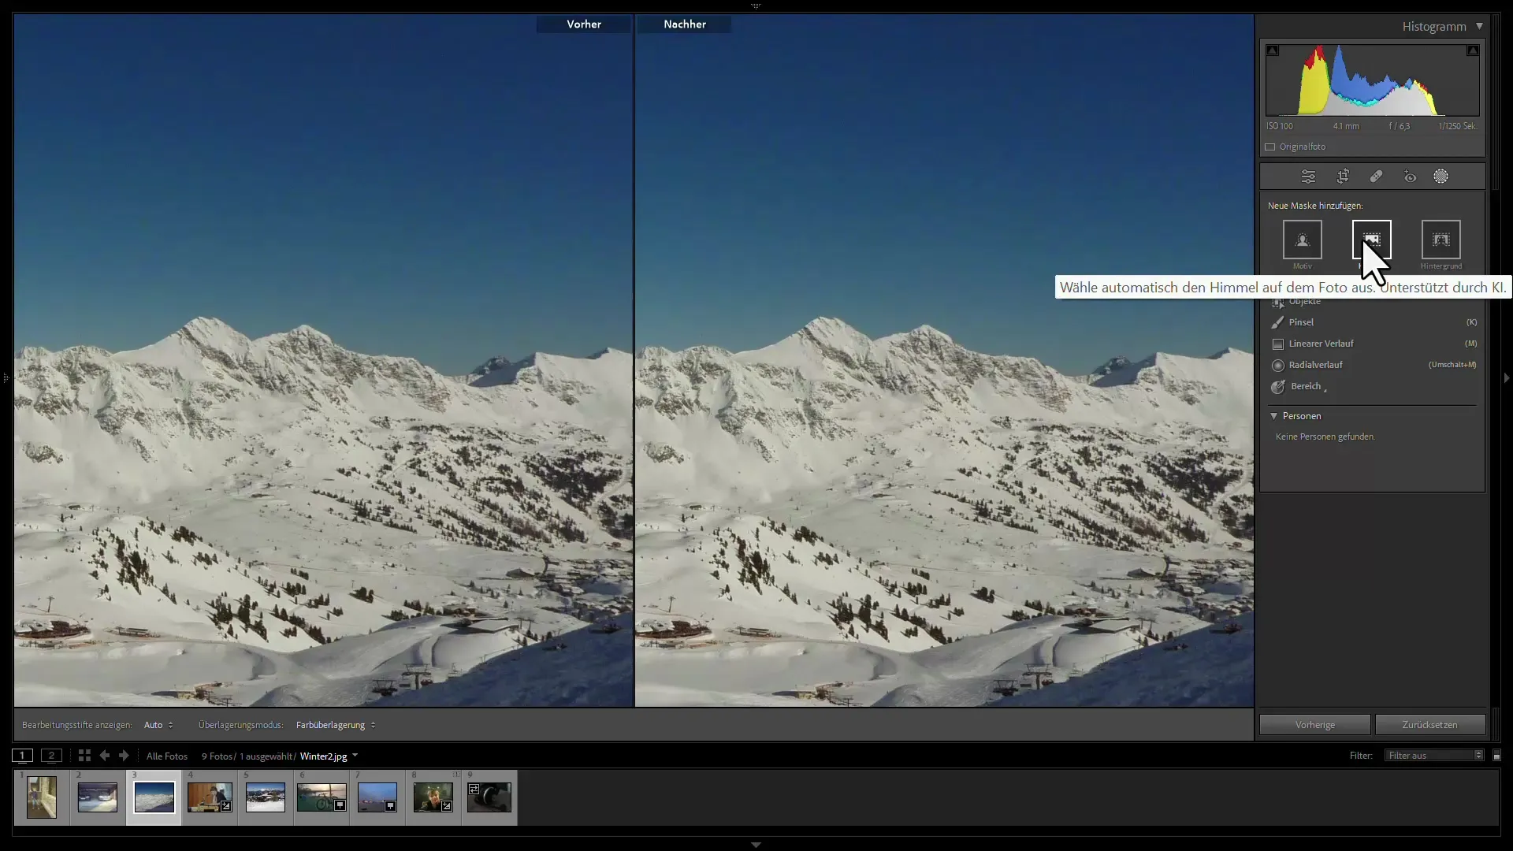Screen dimensions: 1513x851
Task: Select the Healing bandage tool
Action: point(1376,177)
